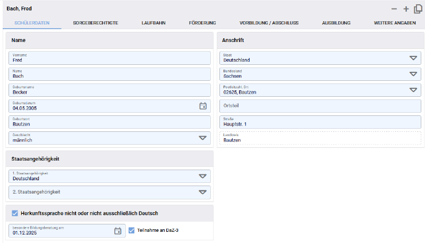Select the Vorbildung / Abschluss tab
This screenshot has width=425, height=243.
269,23
